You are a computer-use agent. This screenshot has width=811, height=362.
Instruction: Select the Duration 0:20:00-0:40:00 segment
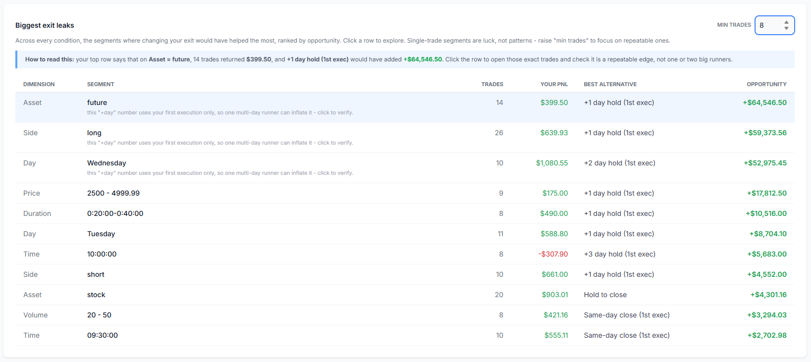tap(405, 213)
